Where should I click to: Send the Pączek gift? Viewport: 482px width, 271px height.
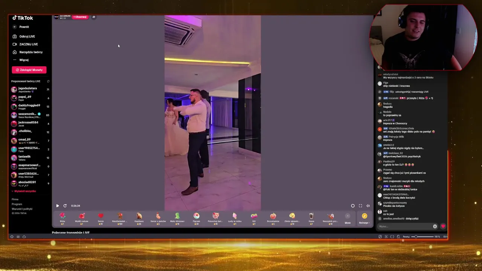(x=197, y=219)
